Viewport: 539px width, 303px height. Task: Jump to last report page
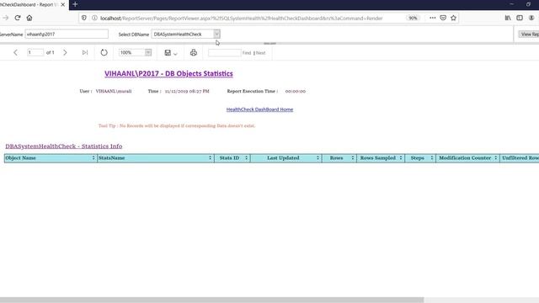coord(85,52)
